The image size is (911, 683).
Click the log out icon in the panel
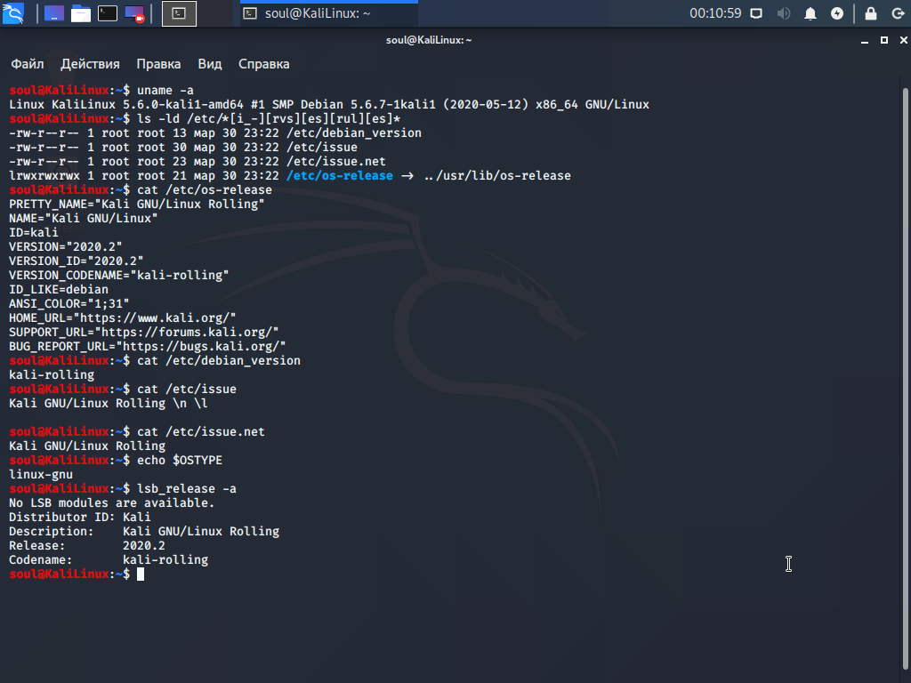pyautogui.click(x=898, y=13)
